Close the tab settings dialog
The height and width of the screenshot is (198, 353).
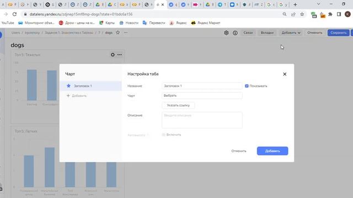[285, 74]
